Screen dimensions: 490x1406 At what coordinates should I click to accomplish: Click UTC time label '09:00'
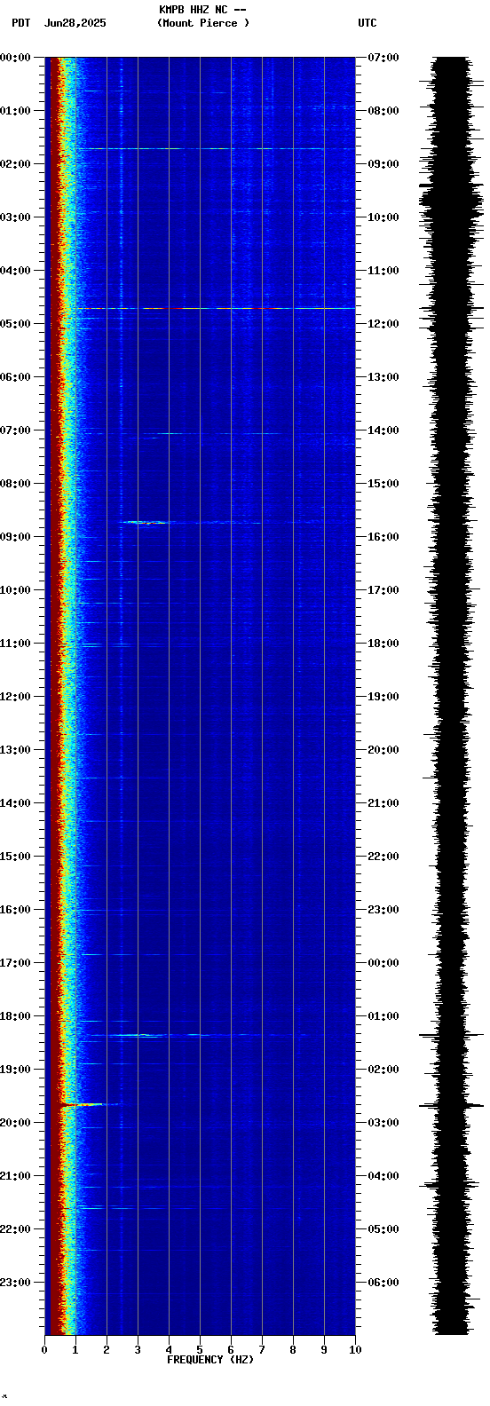[383, 164]
